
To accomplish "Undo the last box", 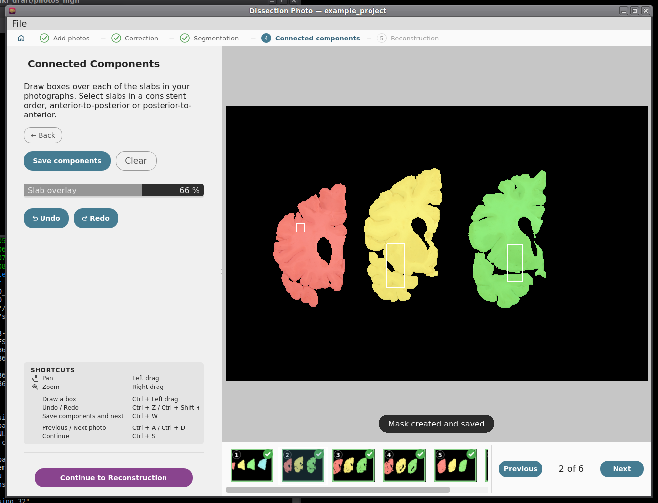I will [46, 218].
